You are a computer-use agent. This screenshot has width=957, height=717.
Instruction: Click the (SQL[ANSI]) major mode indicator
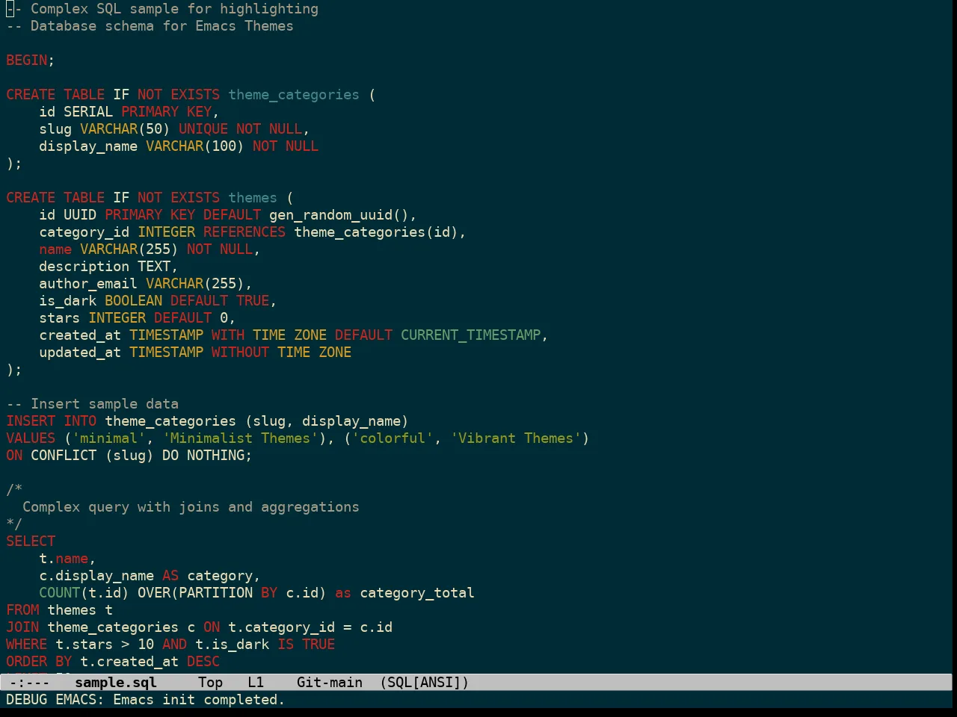pyautogui.click(x=424, y=682)
